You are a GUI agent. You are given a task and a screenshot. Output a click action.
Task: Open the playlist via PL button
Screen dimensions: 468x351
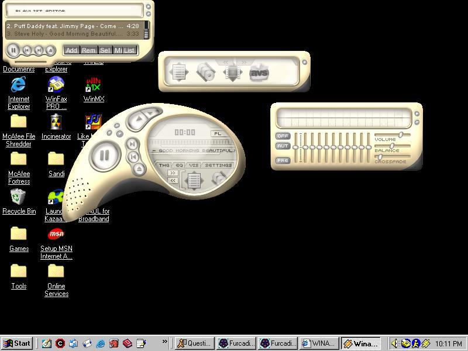pyautogui.click(x=218, y=133)
